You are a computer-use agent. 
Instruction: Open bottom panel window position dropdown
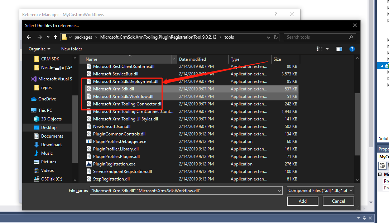(358, 218)
